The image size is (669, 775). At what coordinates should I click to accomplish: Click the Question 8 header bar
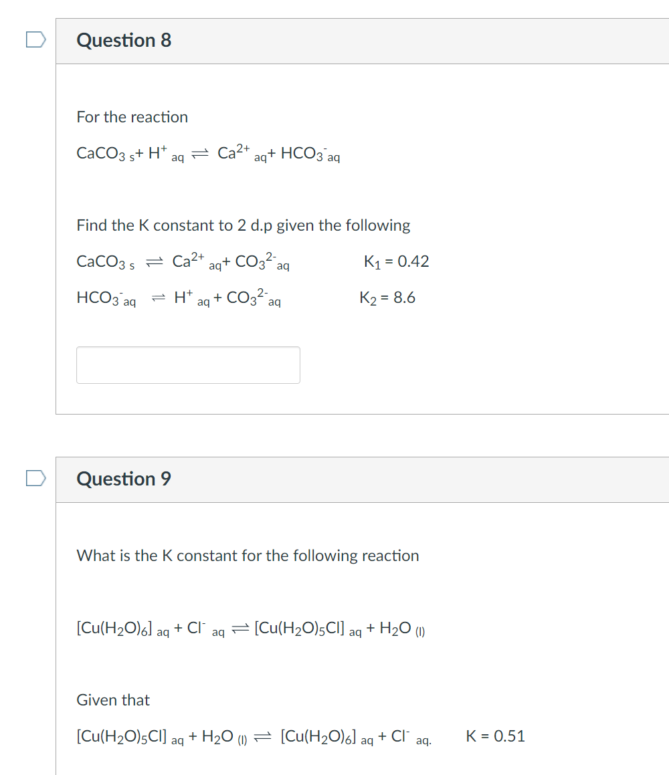361,40
